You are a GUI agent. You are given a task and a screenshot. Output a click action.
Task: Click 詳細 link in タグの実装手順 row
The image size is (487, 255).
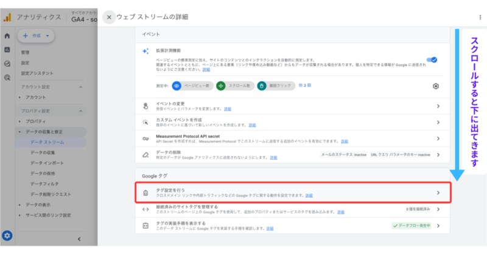pyautogui.click(x=270, y=229)
